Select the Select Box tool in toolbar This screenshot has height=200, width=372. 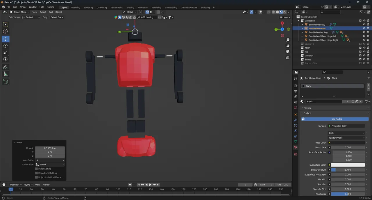pos(6,24)
